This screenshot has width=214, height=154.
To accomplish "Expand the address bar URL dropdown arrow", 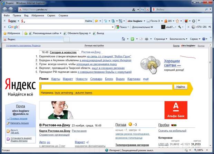I will [x=138, y=10].
